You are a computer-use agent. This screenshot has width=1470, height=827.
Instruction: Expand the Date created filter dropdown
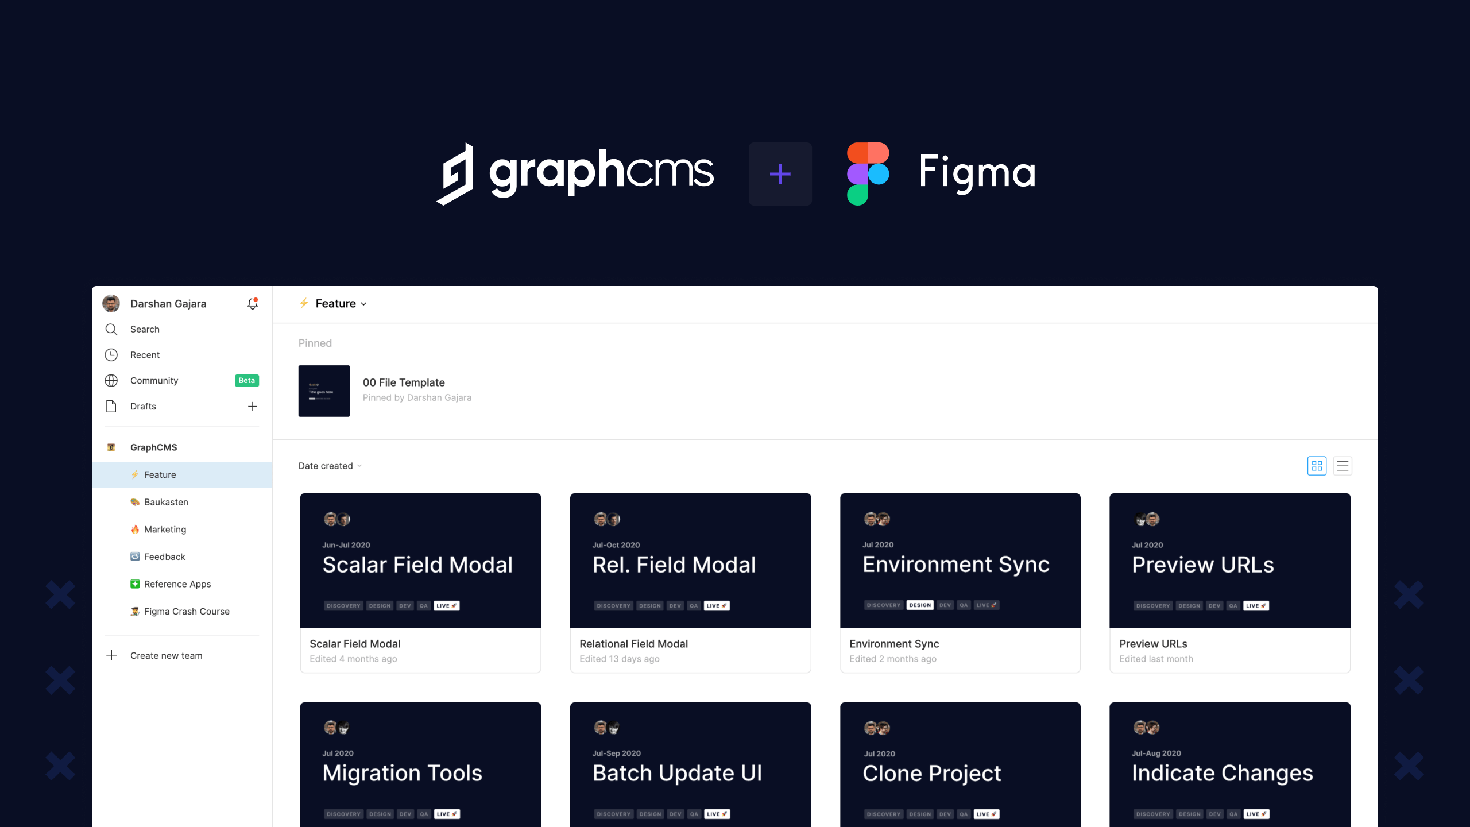(328, 466)
